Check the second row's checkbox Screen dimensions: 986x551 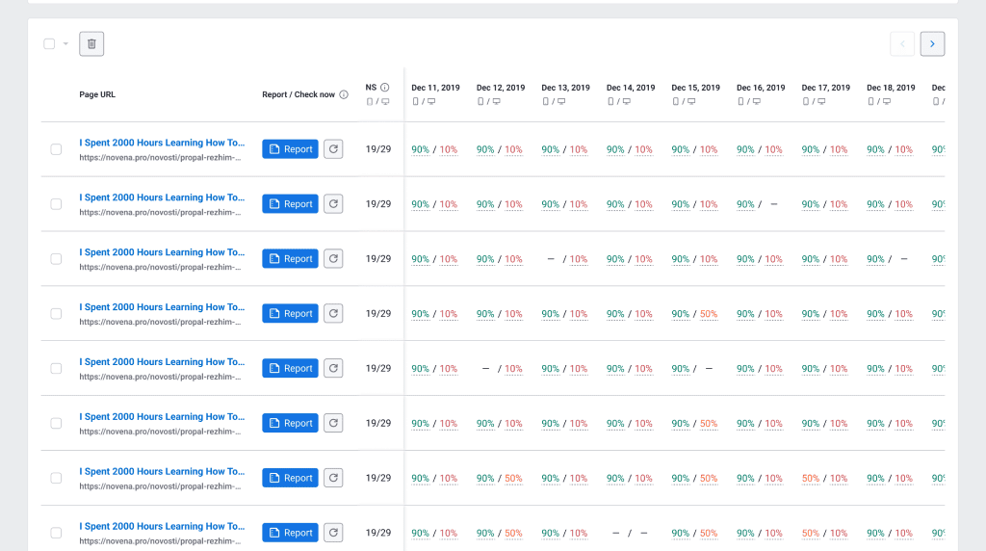[x=56, y=204]
